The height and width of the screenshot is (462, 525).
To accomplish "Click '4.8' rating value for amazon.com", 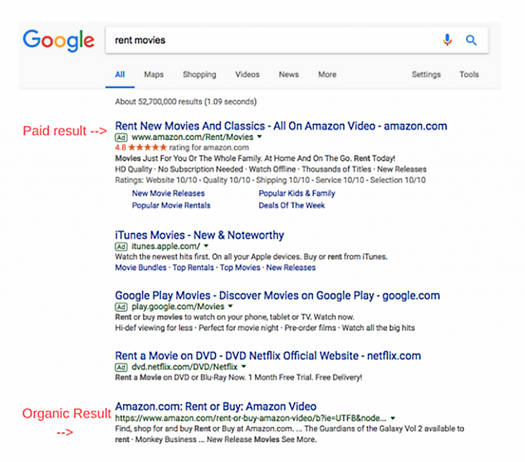I will click(x=120, y=148).
